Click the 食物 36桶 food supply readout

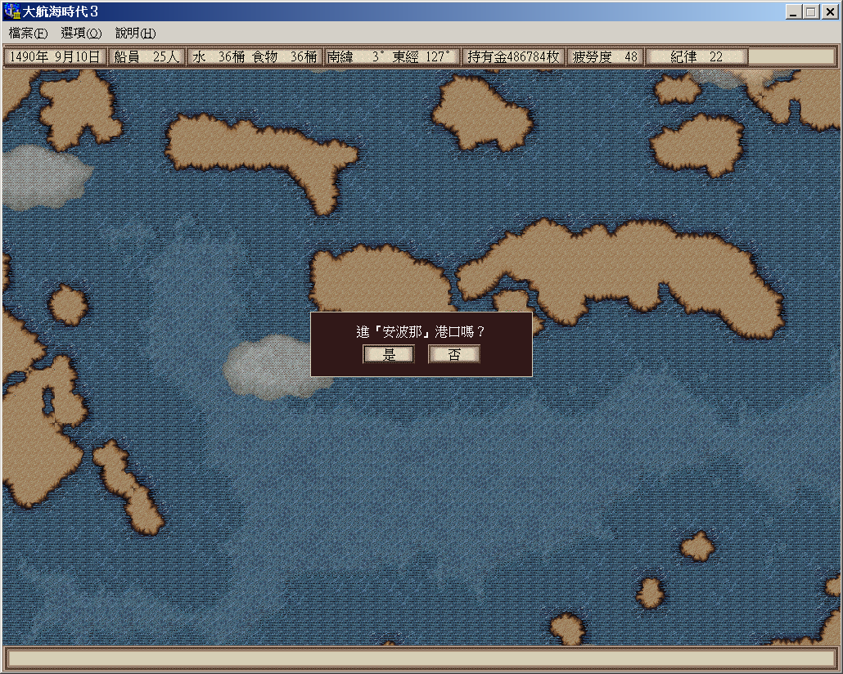tap(285, 57)
